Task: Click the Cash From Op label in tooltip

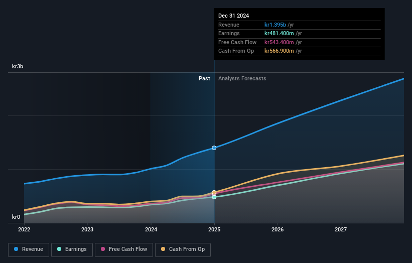Action: (236, 51)
